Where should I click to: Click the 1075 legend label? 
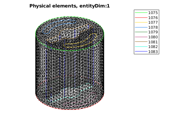click(x=153, y=13)
